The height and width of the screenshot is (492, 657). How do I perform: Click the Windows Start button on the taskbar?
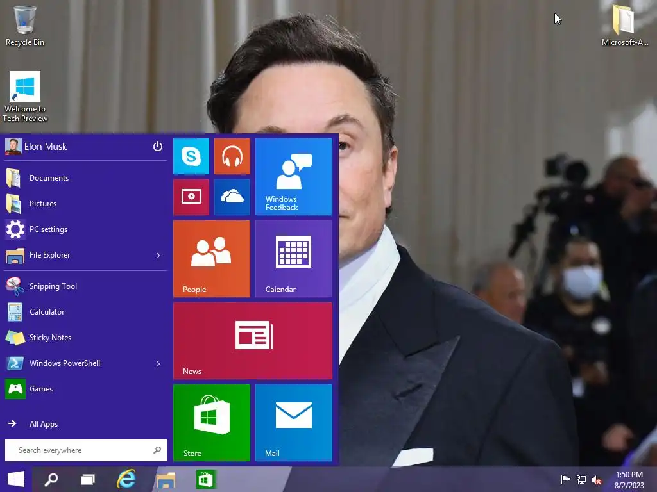pos(16,479)
